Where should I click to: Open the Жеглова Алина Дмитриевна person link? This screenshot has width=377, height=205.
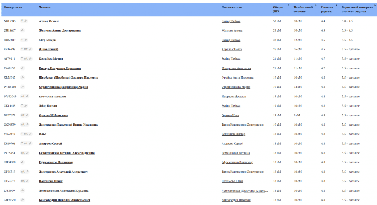coord(60,30)
